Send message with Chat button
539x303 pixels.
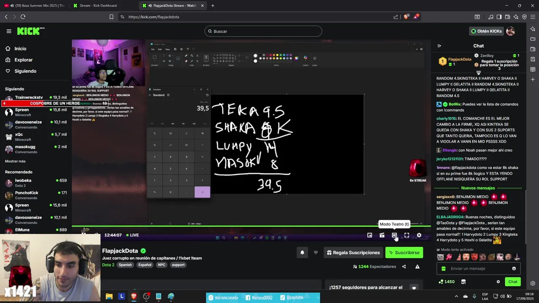[x=512, y=282]
